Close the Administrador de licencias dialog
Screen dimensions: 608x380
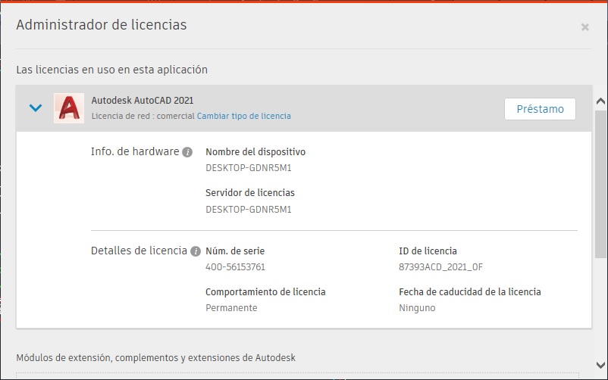[x=584, y=27]
